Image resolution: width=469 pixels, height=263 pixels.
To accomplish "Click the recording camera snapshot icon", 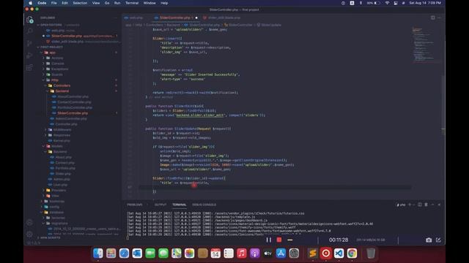I will tap(429, 240).
